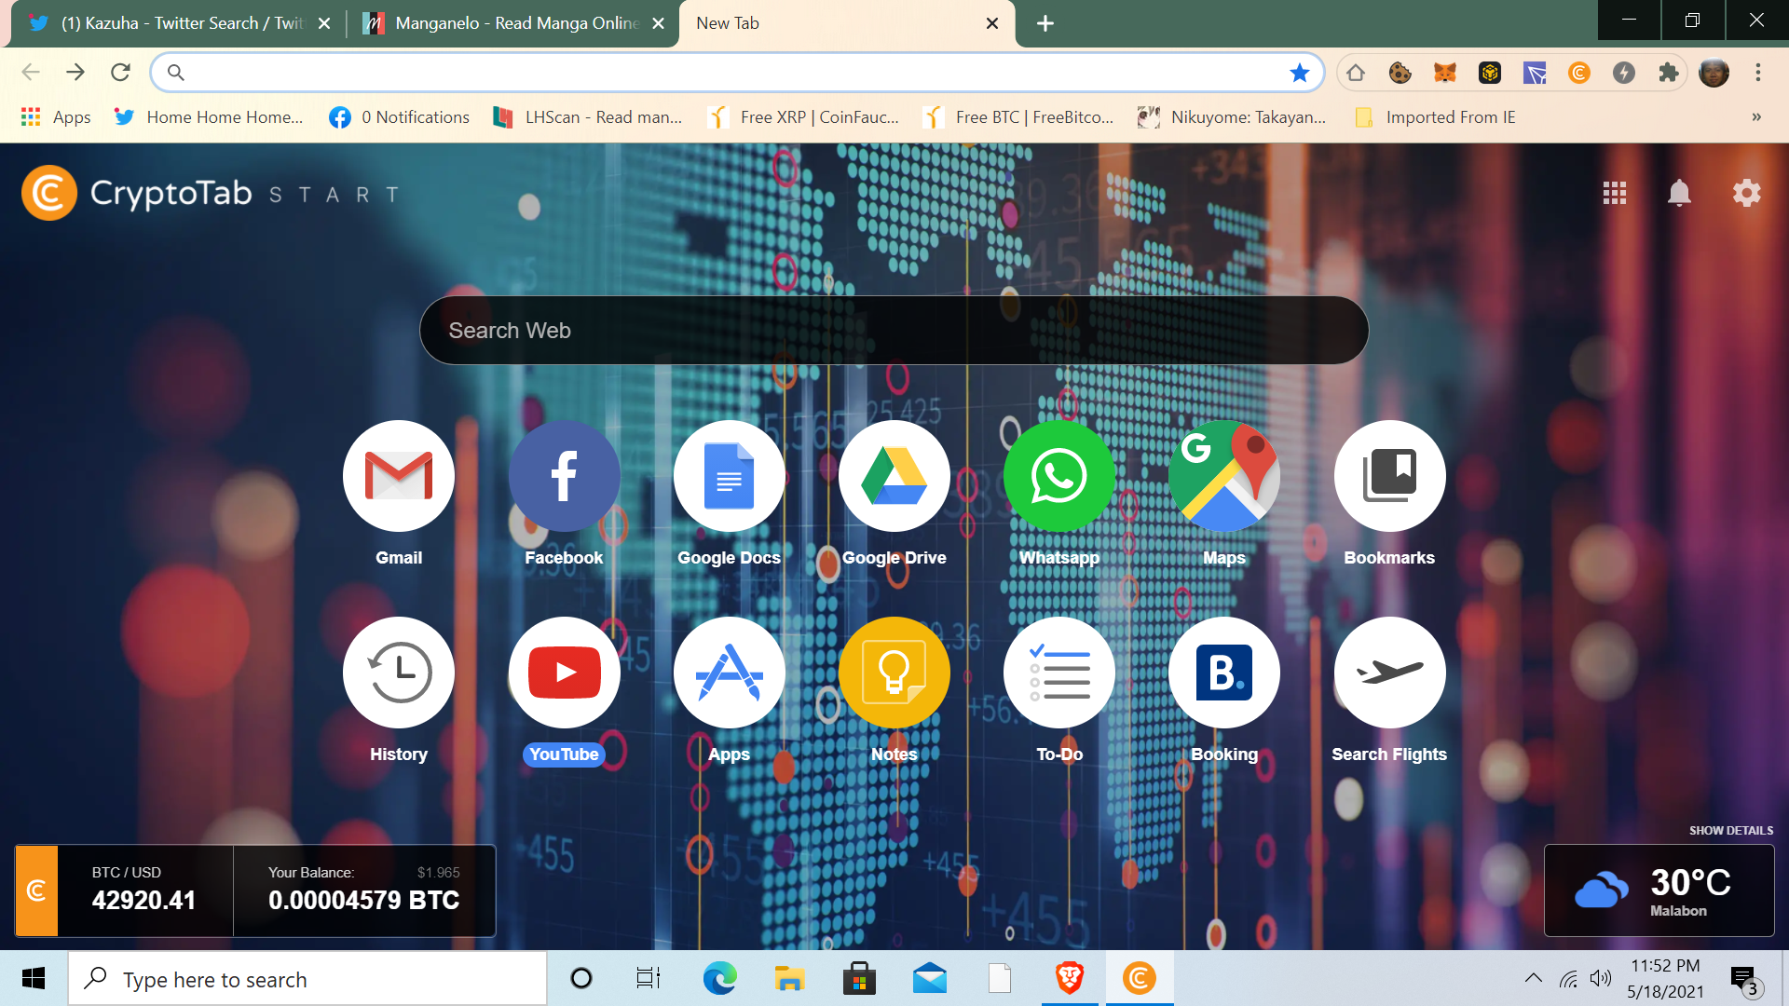Open Nikuyome Takayan bookmark

coord(1232,117)
